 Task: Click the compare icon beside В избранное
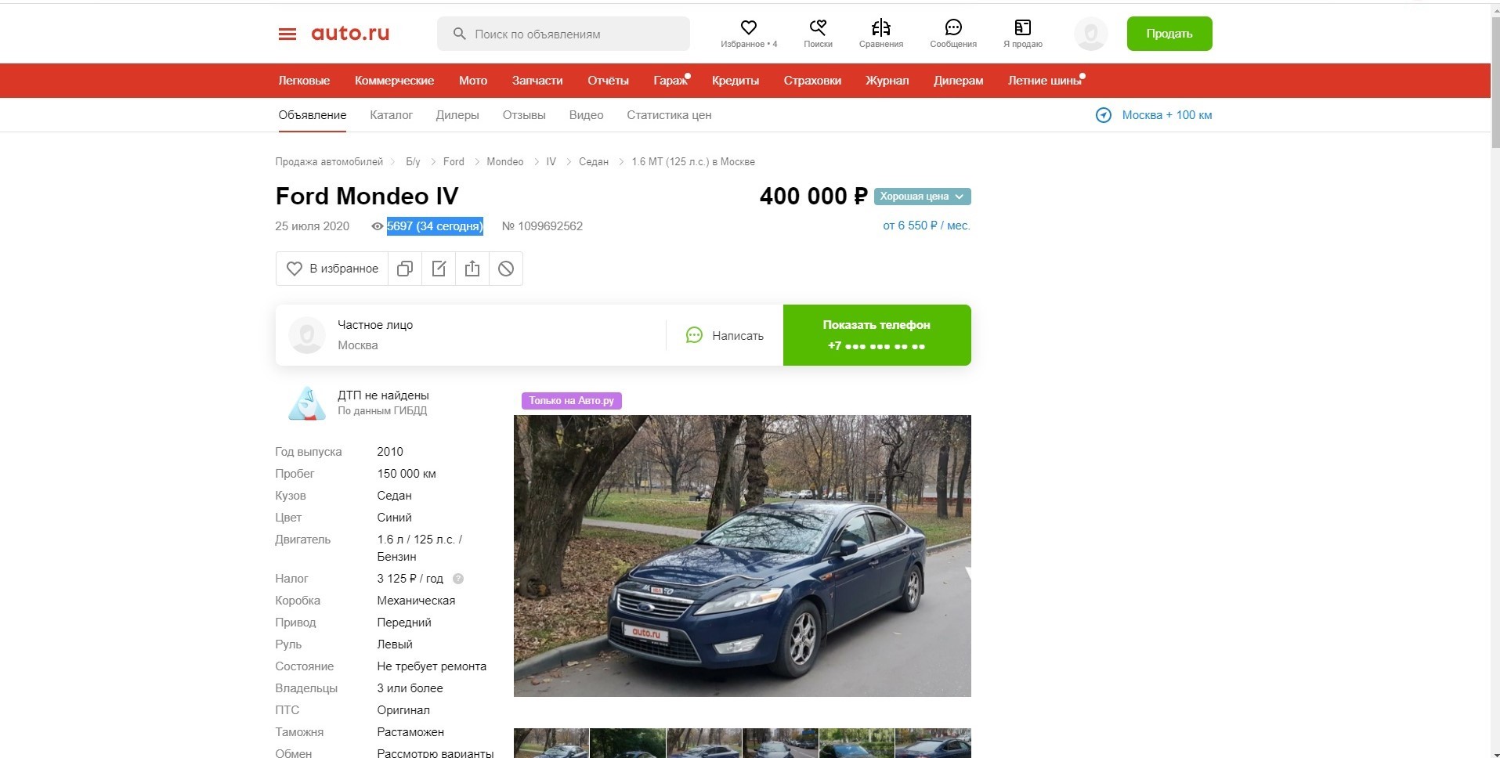[405, 269]
